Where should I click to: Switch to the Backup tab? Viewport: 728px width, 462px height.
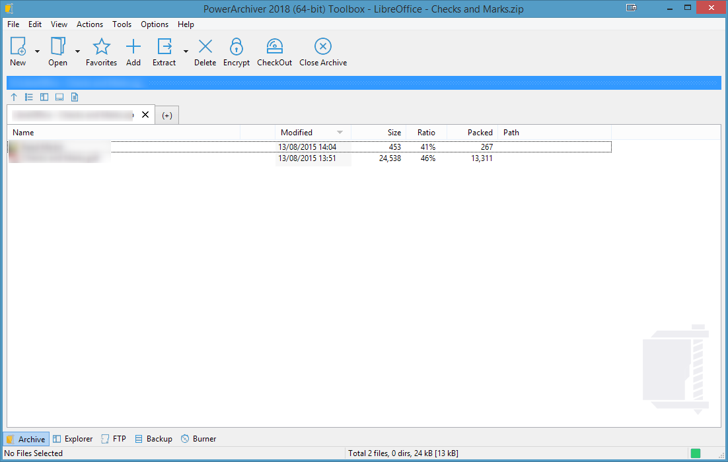(x=153, y=439)
